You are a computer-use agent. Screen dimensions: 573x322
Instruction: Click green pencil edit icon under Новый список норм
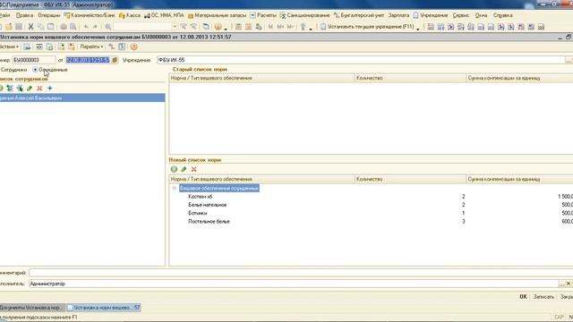coord(184,169)
